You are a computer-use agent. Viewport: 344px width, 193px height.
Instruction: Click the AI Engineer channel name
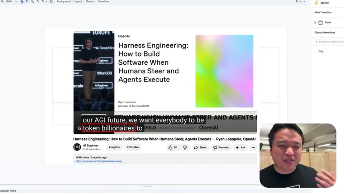coord(91,145)
